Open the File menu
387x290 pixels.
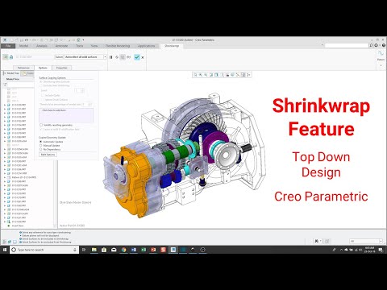click(8, 46)
